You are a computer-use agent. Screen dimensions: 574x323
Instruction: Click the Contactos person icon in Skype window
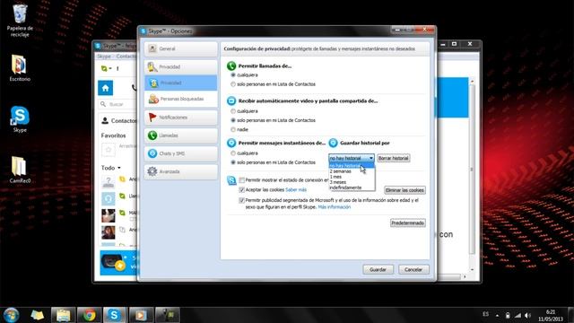[105, 120]
